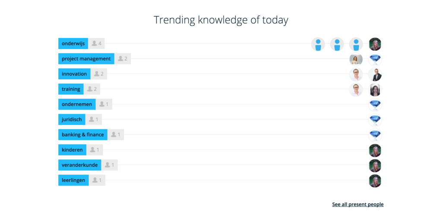The image size is (442, 213).
Task: Click the woman's photo avatar in onderwijs row
Action: pos(375,44)
